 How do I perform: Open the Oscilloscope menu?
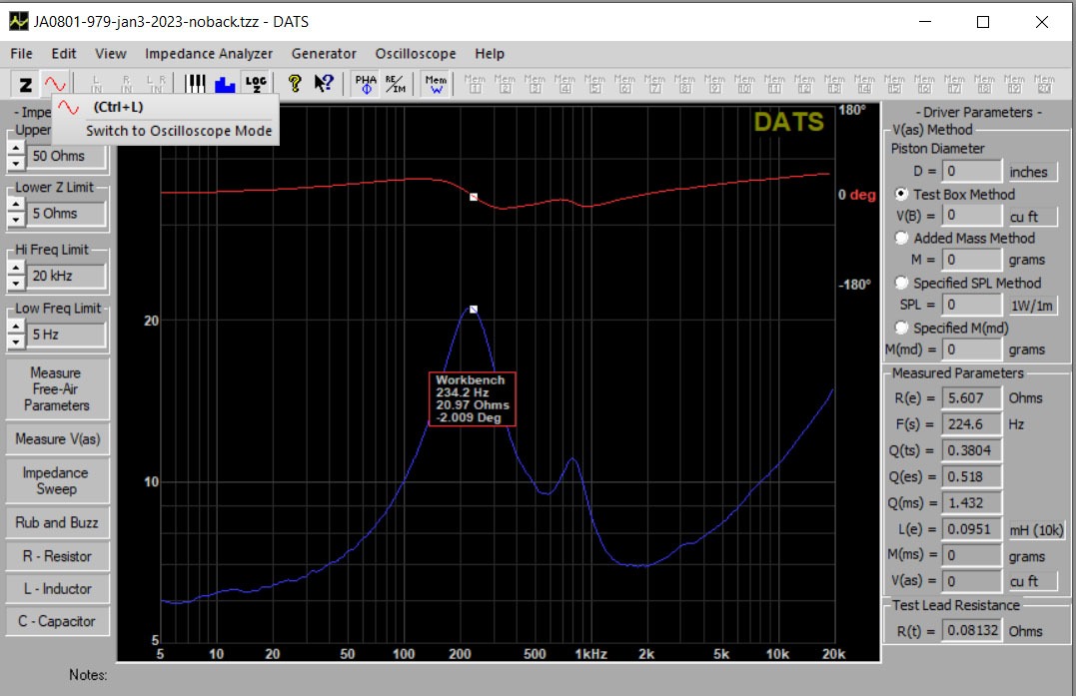(x=416, y=54)
